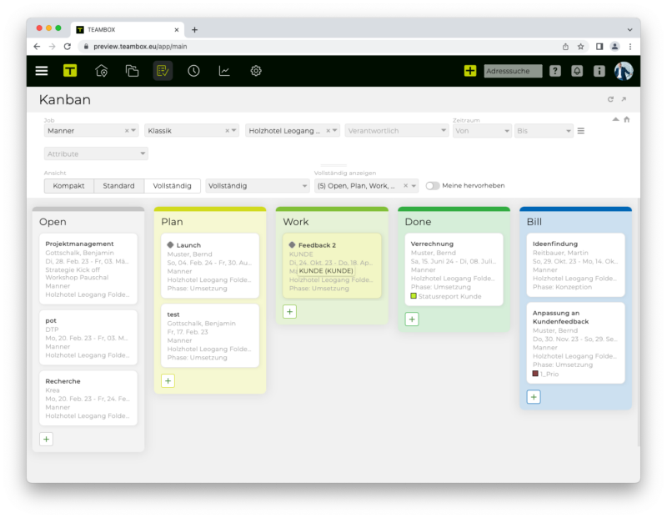Open help via the question mark icon
Screen dimensions: 667x518
tap(554, 71)
